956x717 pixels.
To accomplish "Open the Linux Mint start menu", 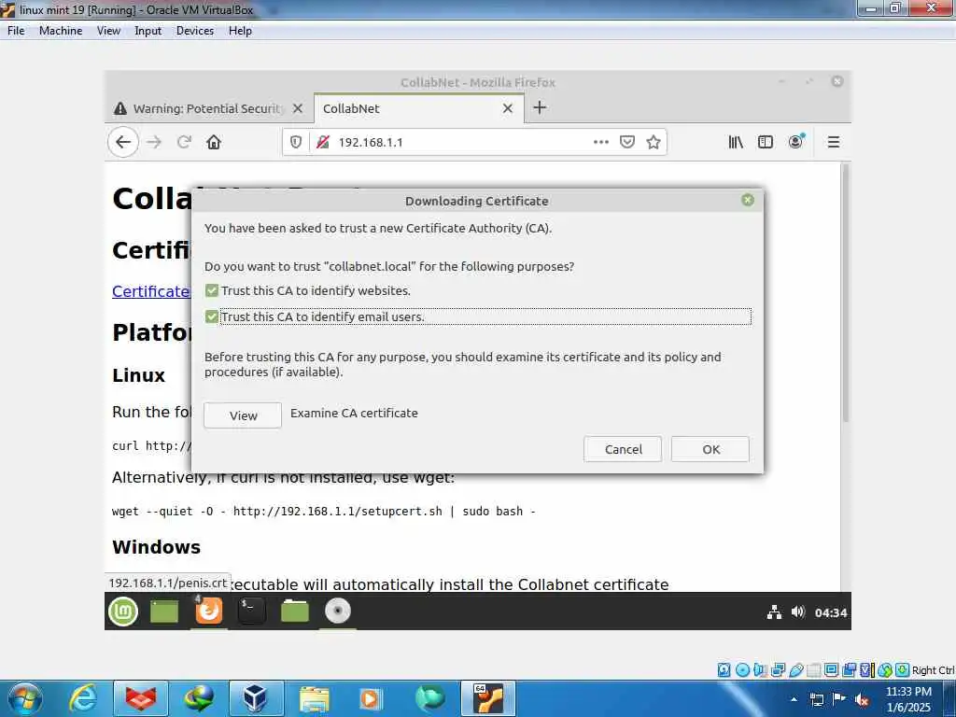I will (x=123, y=611).
